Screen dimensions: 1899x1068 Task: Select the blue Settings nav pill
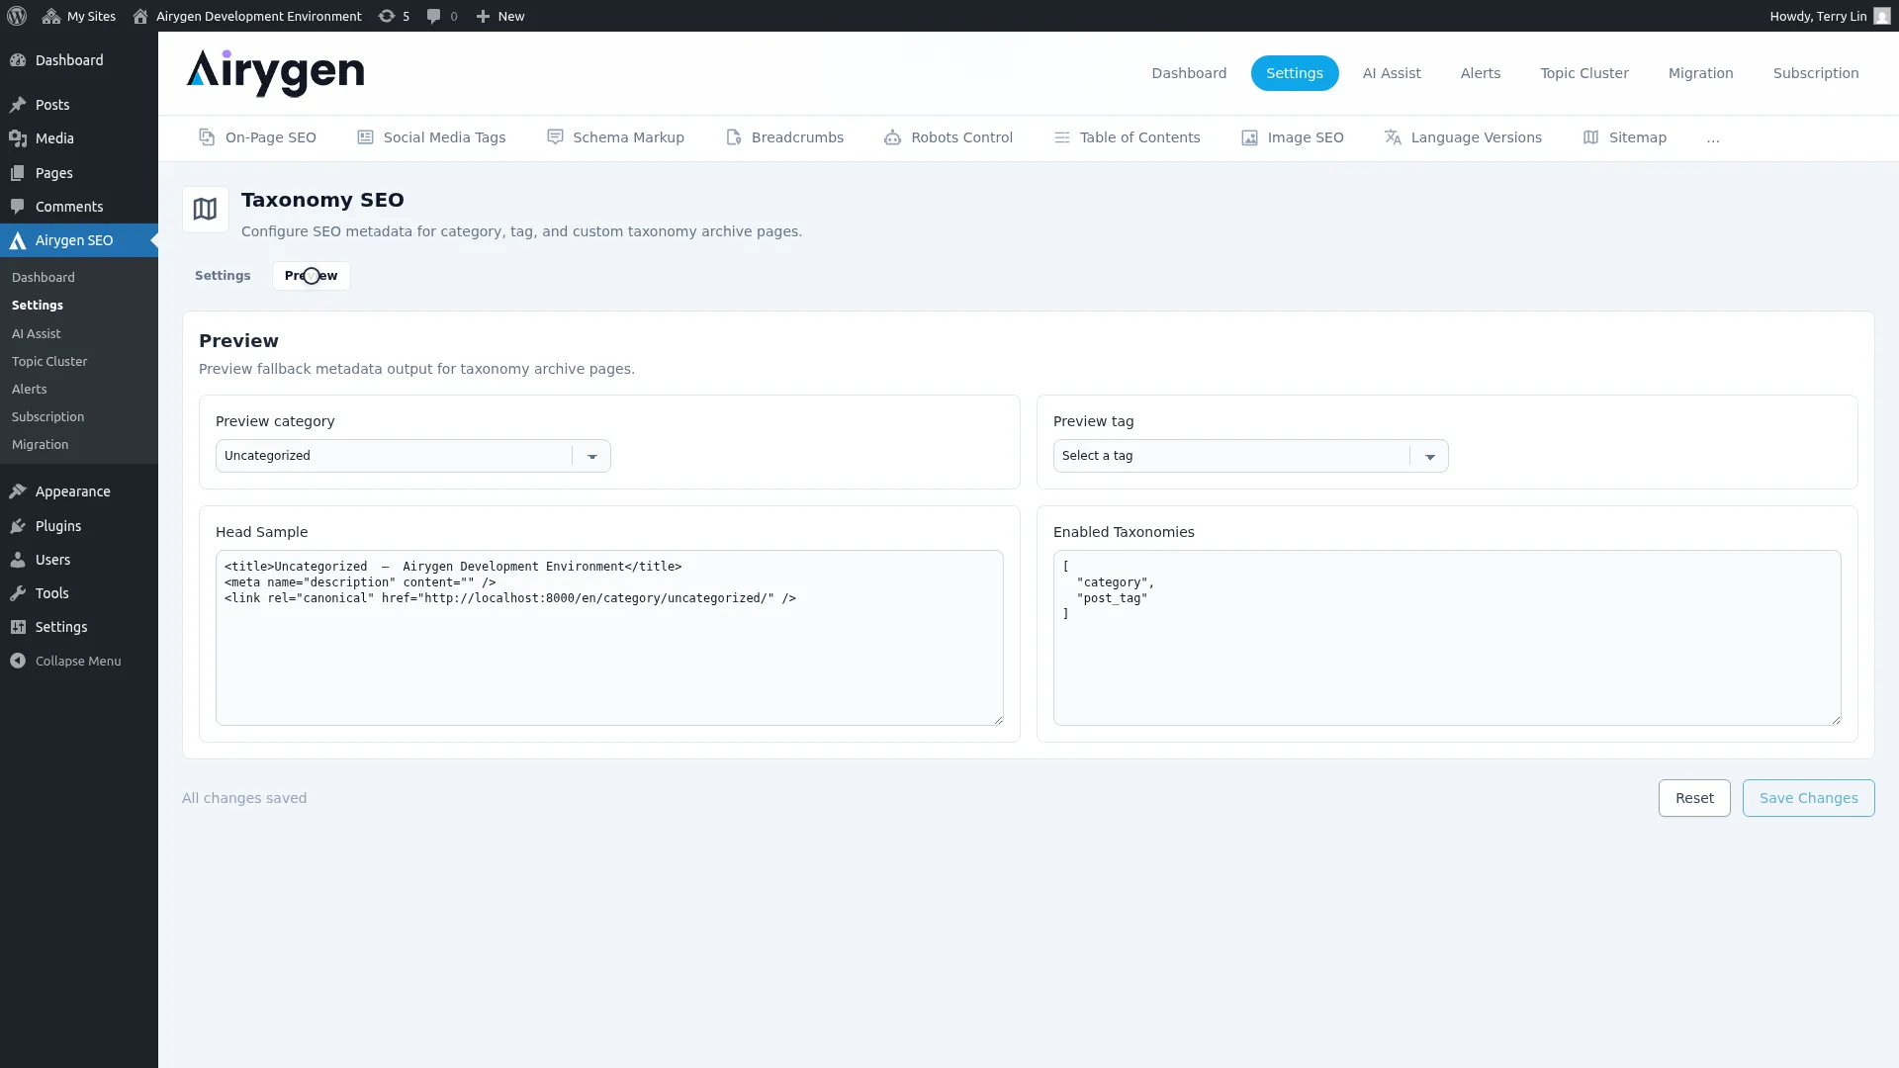[1295, 73]
